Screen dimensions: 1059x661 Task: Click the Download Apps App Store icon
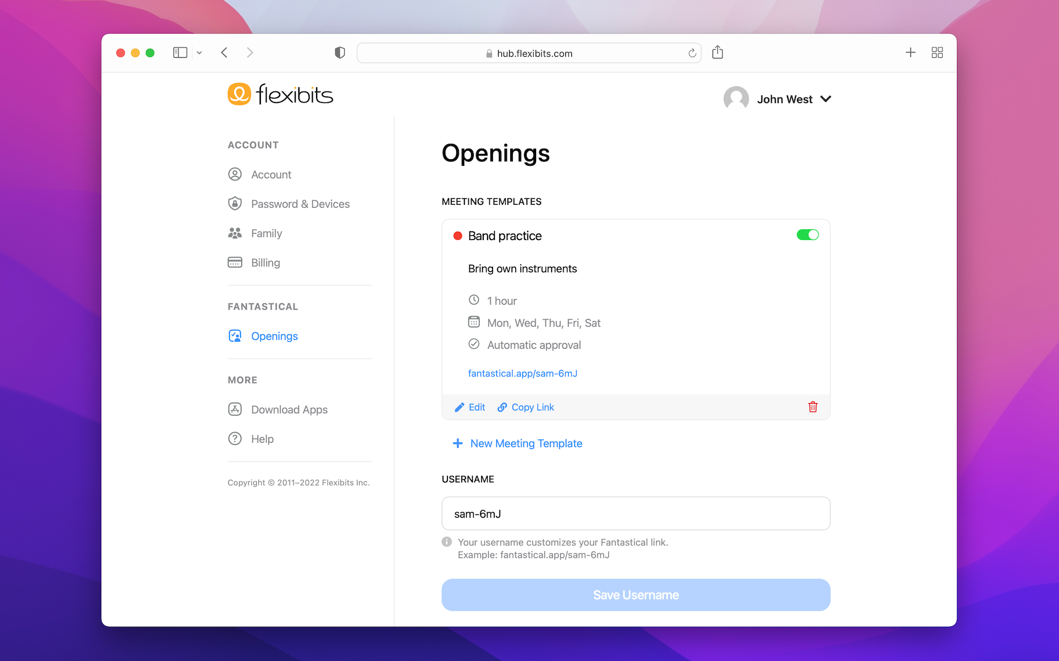pos(235,409)
